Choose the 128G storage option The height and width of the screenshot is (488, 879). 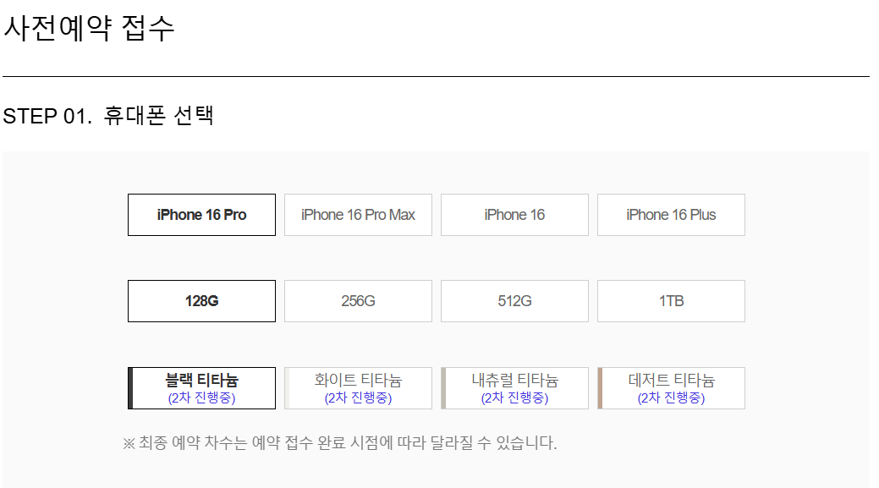point(201,300)
